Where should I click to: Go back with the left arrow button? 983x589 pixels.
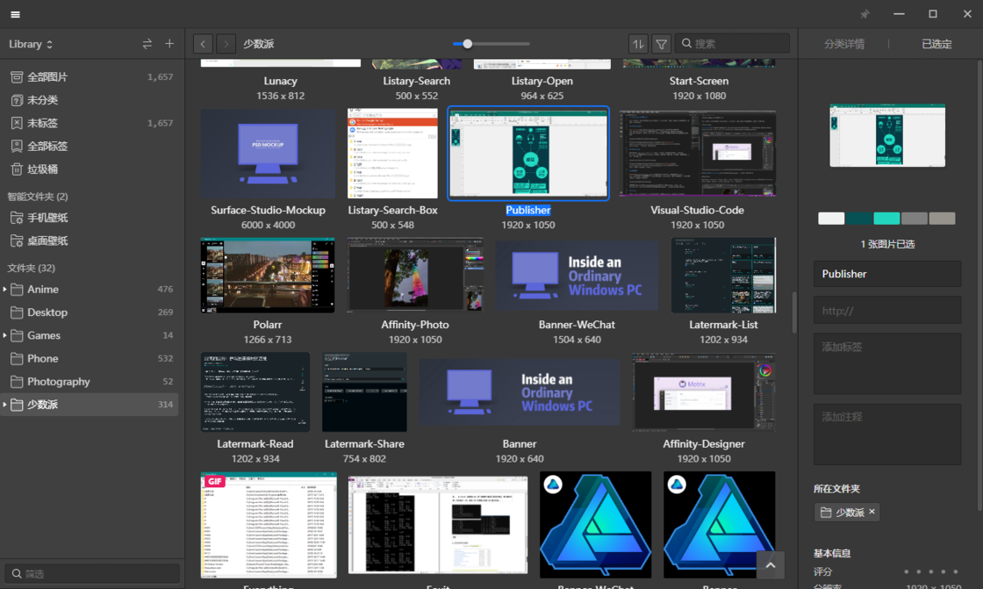tap(203, 44)
